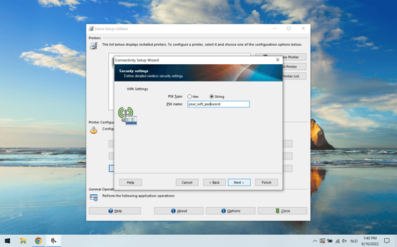The width and height of the screenshot is (397, 247).
Task: Click the wireless antenna wizard icon
Action: click(127, 115)
